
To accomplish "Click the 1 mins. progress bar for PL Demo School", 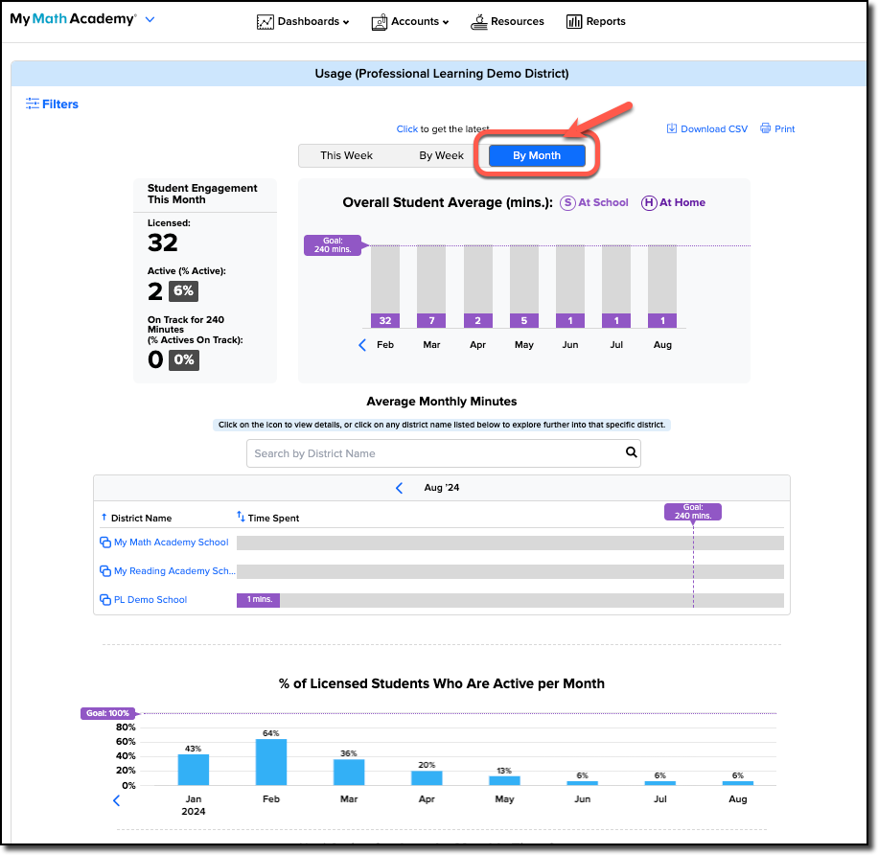I will click(258, 600).
